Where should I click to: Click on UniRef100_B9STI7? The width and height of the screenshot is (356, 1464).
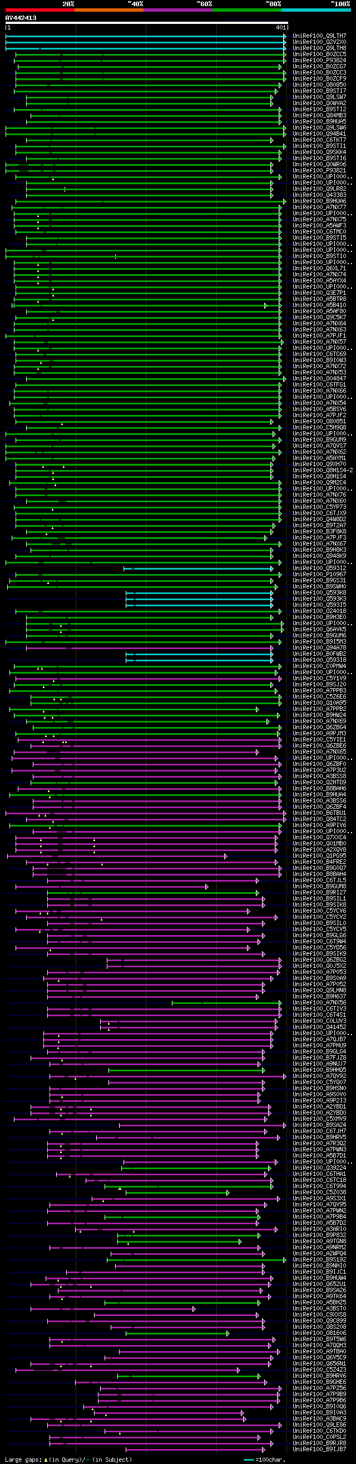(x=319, y=91)
